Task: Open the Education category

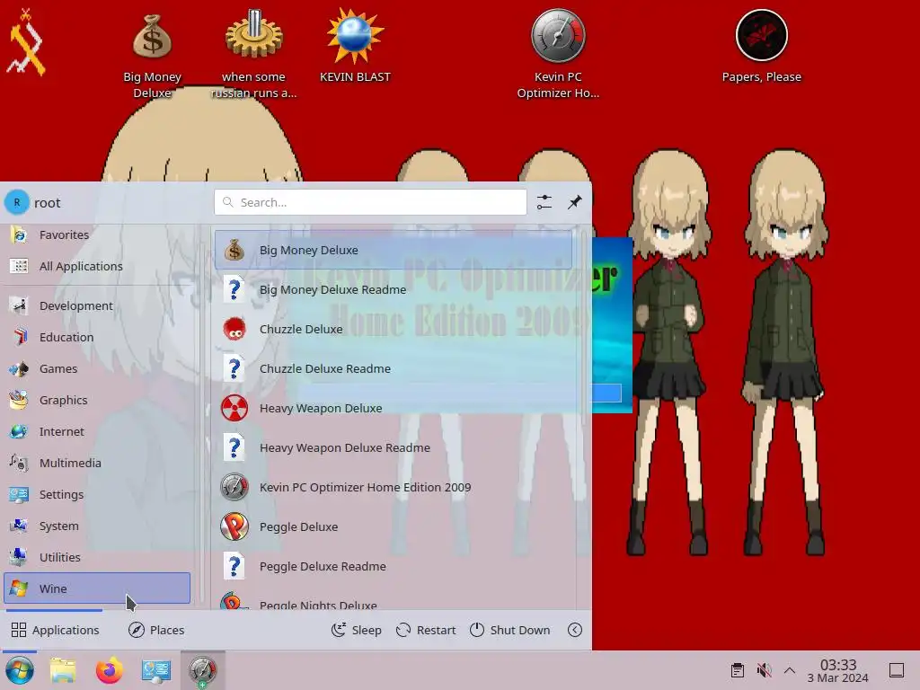Action: click(97, 338)
